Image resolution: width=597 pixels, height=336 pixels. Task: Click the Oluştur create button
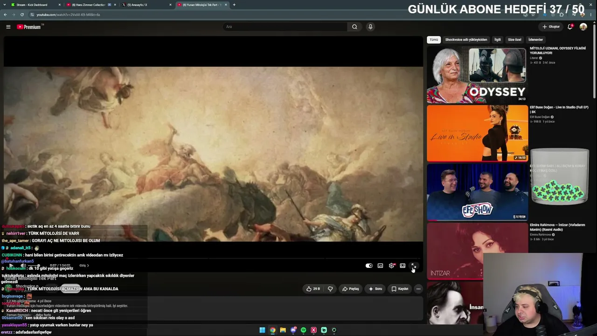(551, 27)
